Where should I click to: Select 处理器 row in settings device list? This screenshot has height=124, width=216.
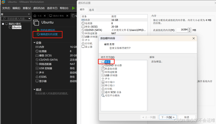[114, 23]
